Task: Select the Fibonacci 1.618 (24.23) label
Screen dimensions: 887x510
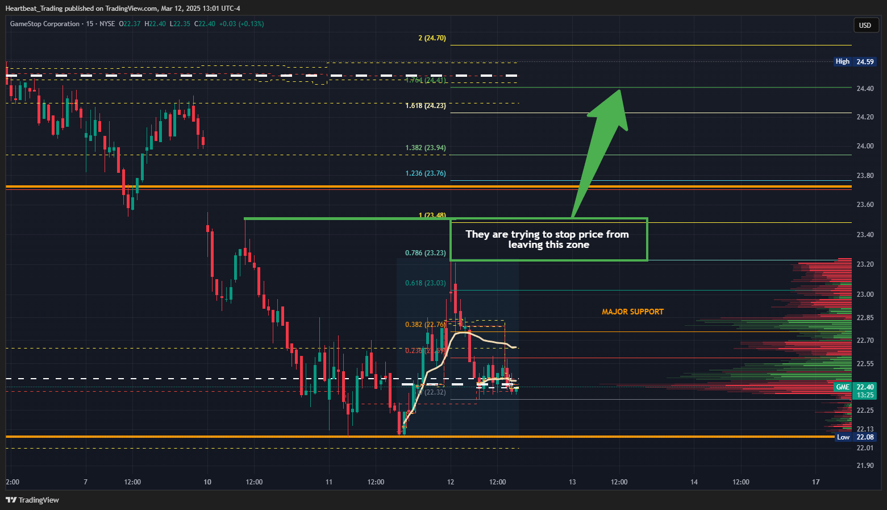Action: pyautogui.click(x=426, y=105)
